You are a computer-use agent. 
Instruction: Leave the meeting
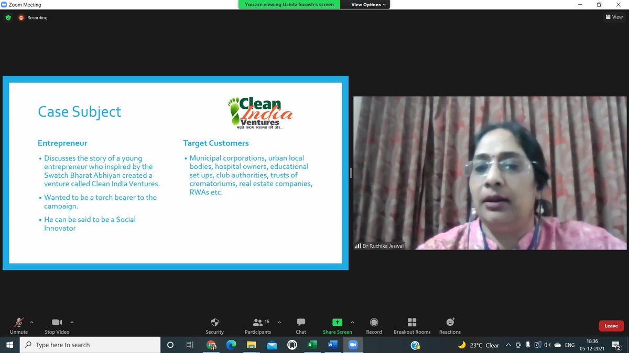click(x=611, y=326)
